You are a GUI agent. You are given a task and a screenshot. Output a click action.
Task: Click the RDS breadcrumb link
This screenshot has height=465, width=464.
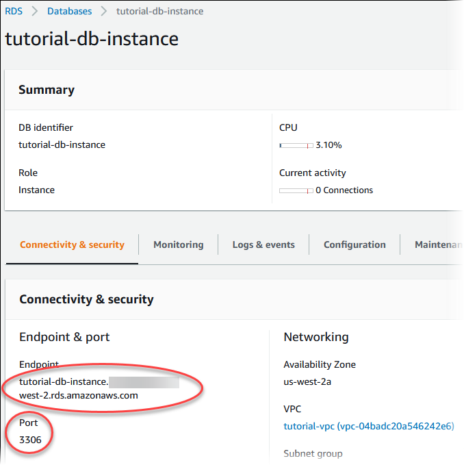click(x=13, y=11)
